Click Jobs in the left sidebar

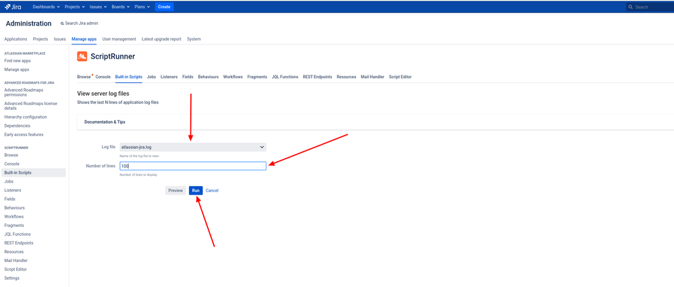(9, 181)
